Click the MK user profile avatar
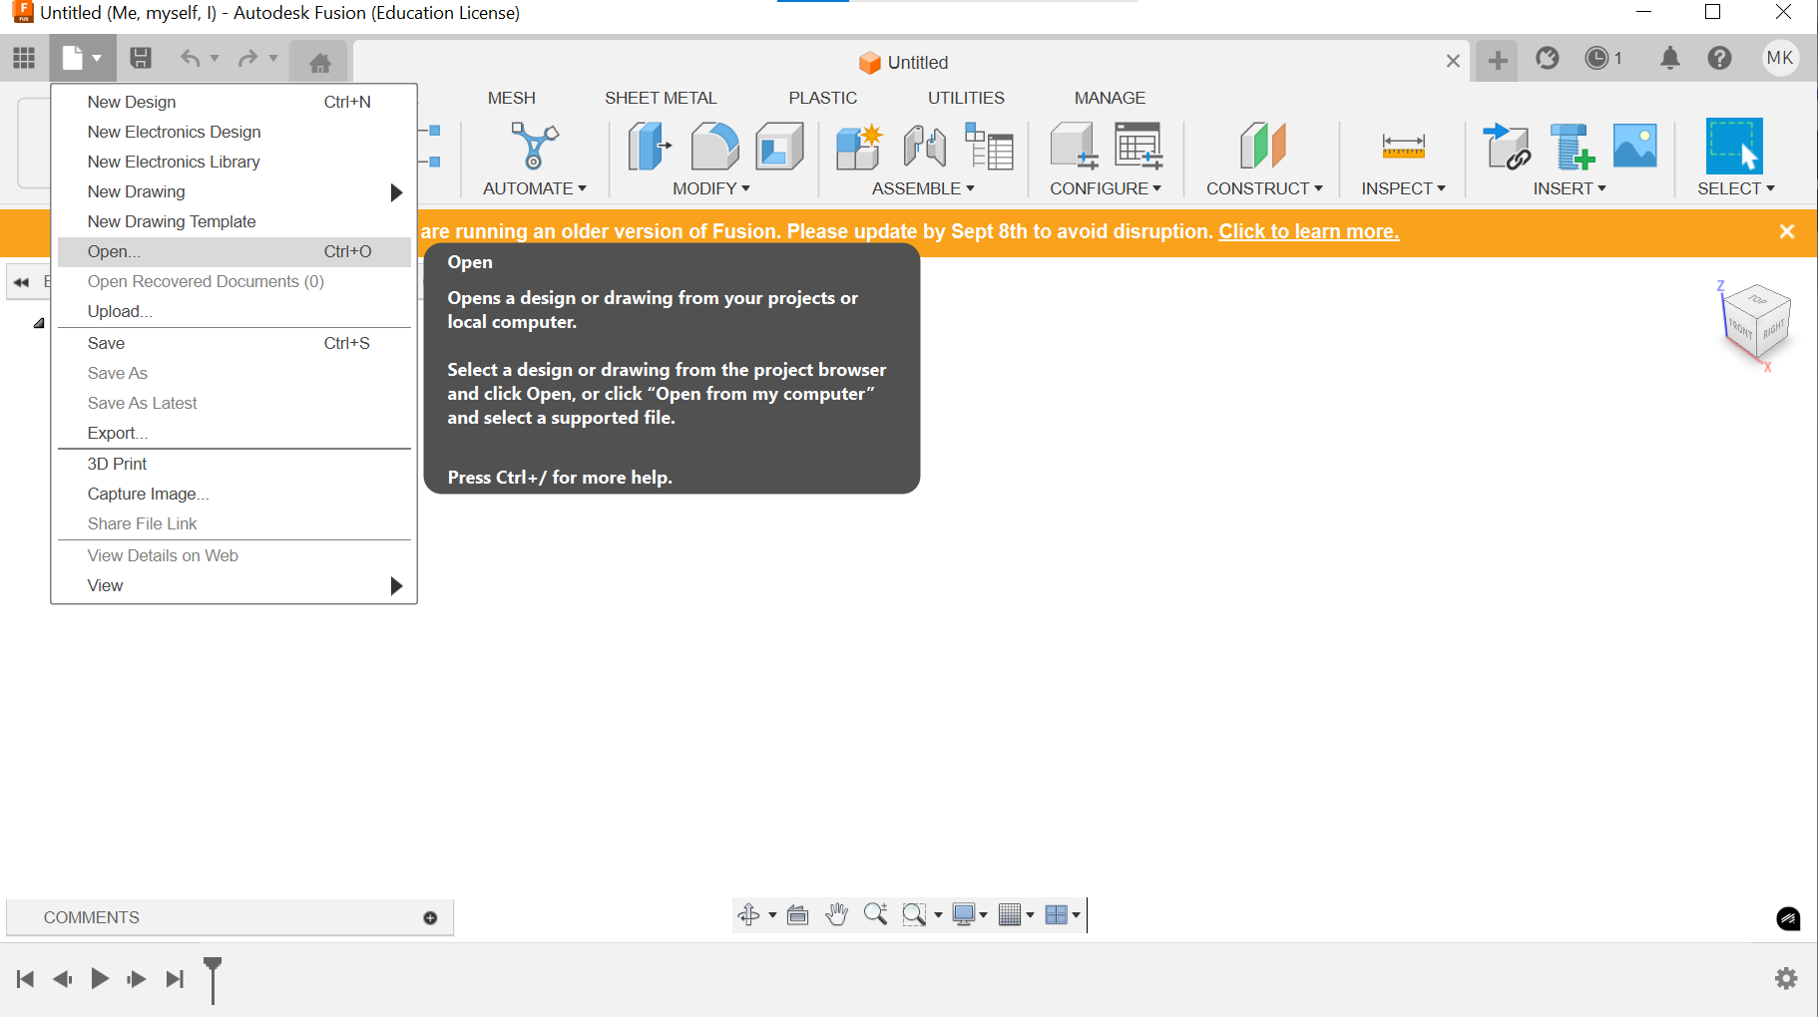 coord(1780,58)
